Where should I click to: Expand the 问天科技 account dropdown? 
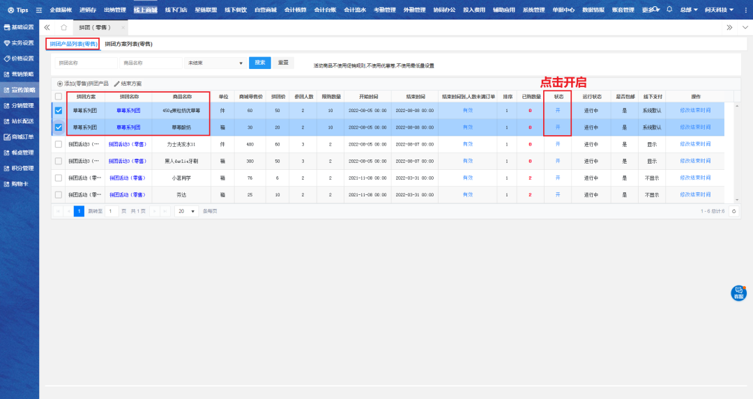719,10
